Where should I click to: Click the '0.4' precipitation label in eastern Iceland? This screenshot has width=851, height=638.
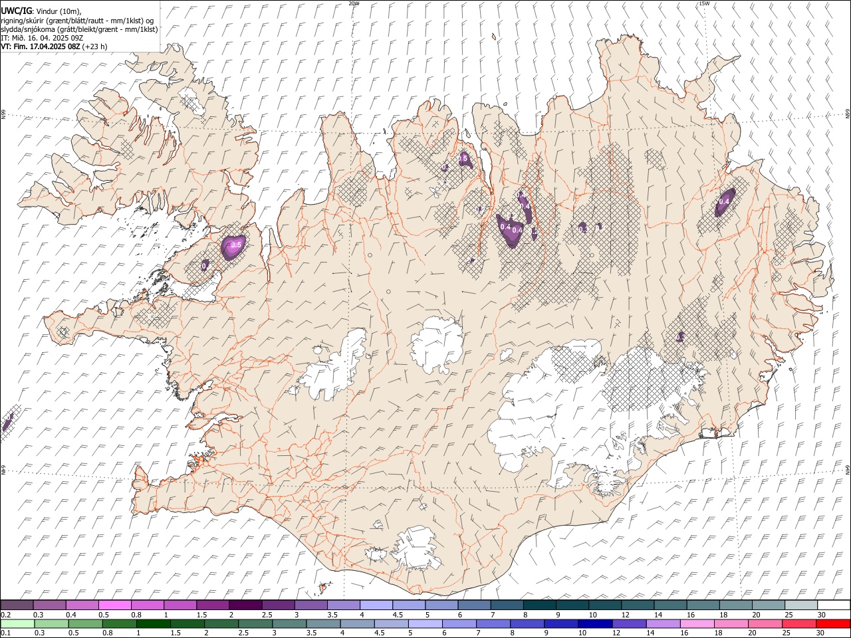(724, 201)
